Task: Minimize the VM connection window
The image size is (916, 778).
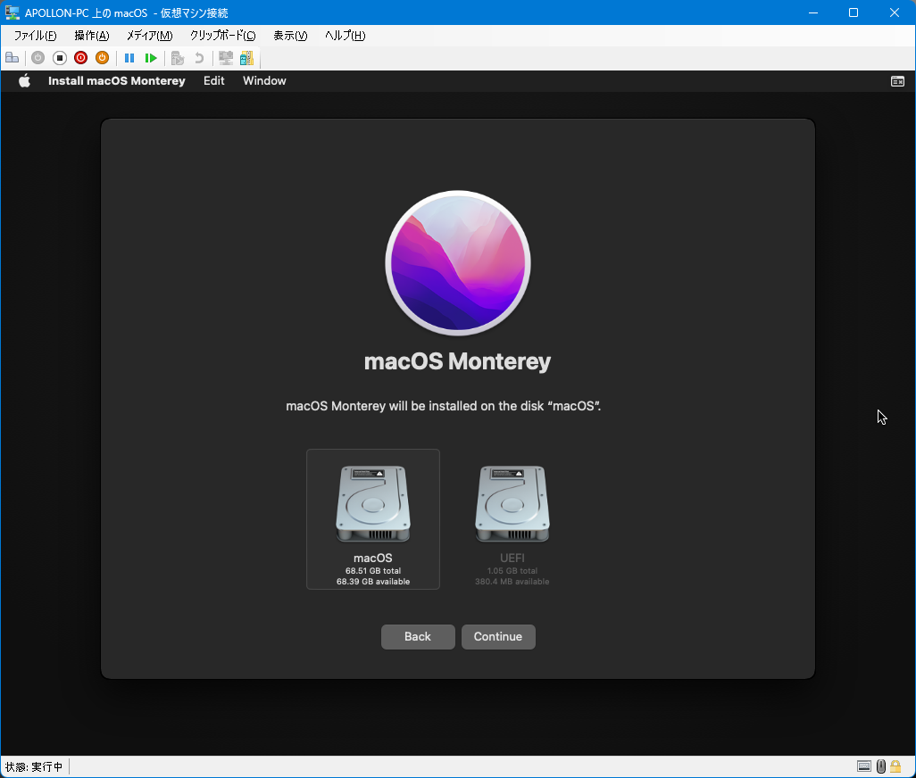Action: (813, 12)
